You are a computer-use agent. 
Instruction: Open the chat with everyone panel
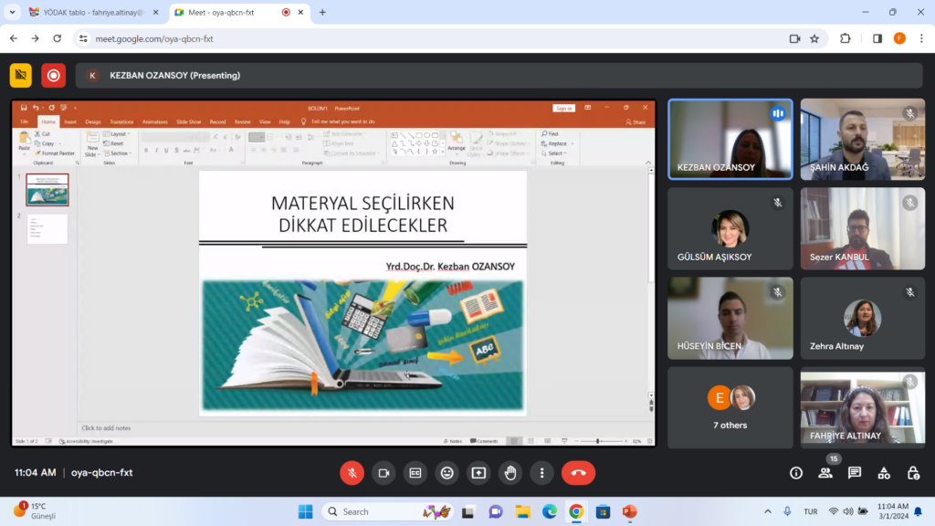click(x=855, y=473)
